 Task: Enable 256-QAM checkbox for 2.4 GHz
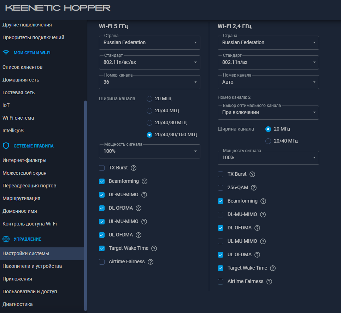coord(221,188)
